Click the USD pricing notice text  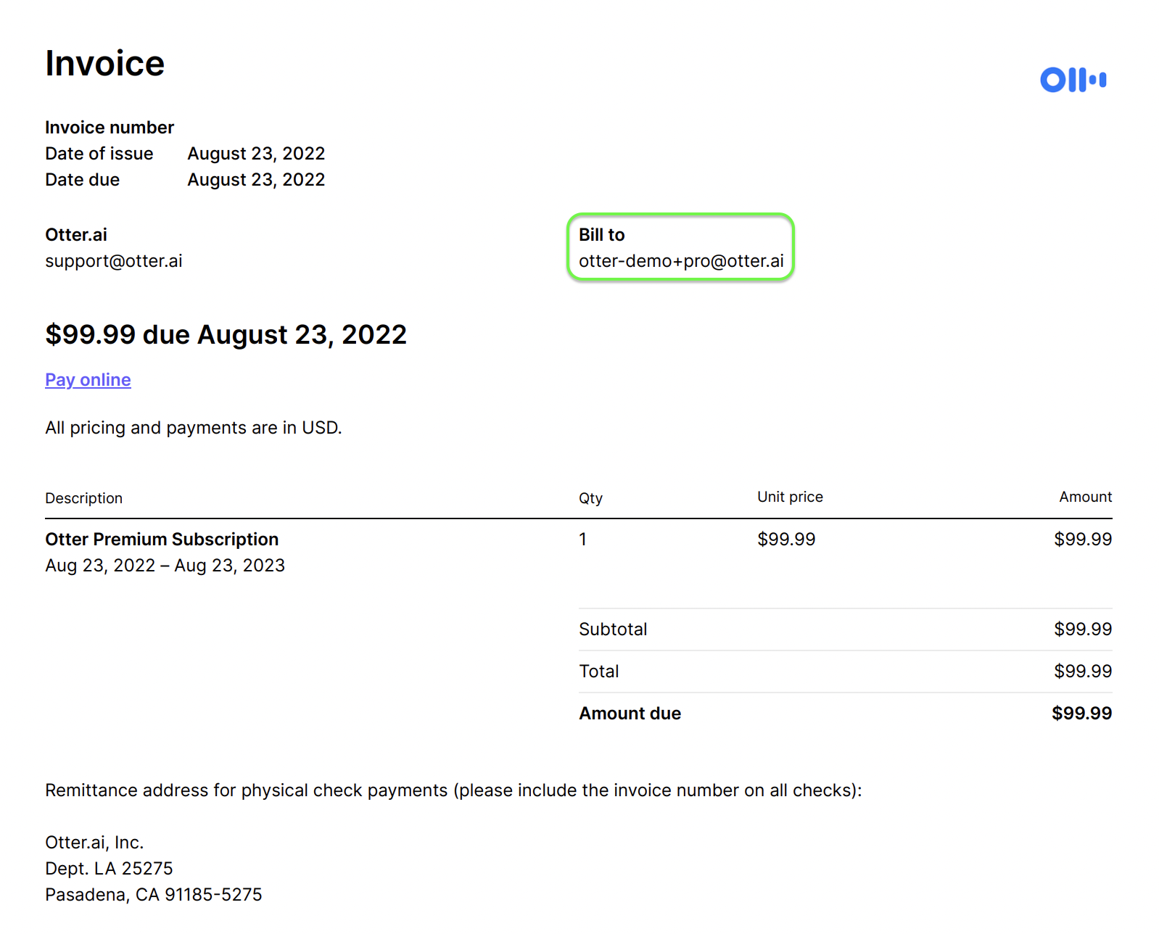(x=193, y=428)
